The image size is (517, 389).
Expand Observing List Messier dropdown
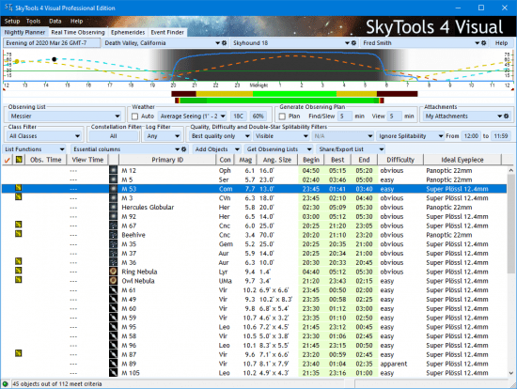point(117,116)
